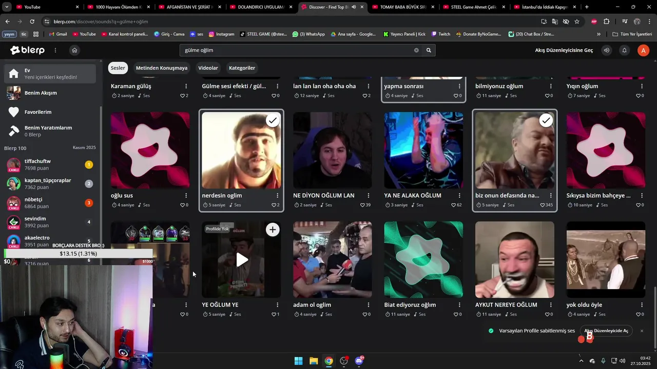Click Akış Düzenleyicide Aç button
The image size is (657, 369).
coord(606,331)
